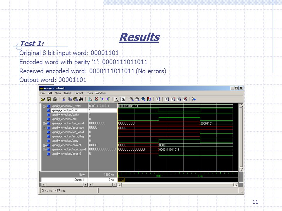Click the waveform horizontal scrollbar left arrow

(120, 185)
